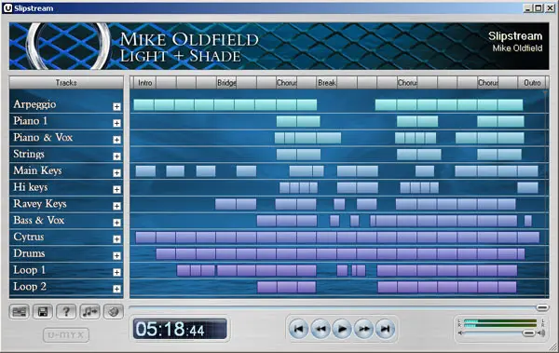
Task: Select the Bass & Vox track name
Action: (x=39, y=220)
